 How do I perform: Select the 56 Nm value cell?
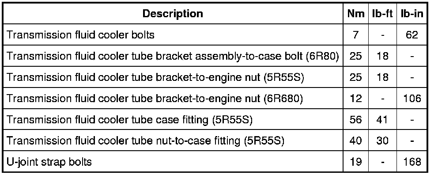[x=356, y=119]
